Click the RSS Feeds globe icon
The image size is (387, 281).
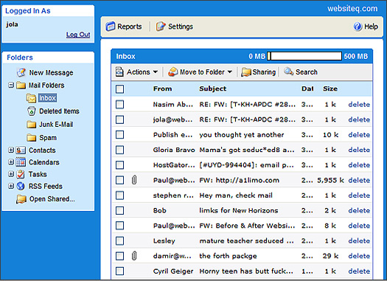pos(21,186)
